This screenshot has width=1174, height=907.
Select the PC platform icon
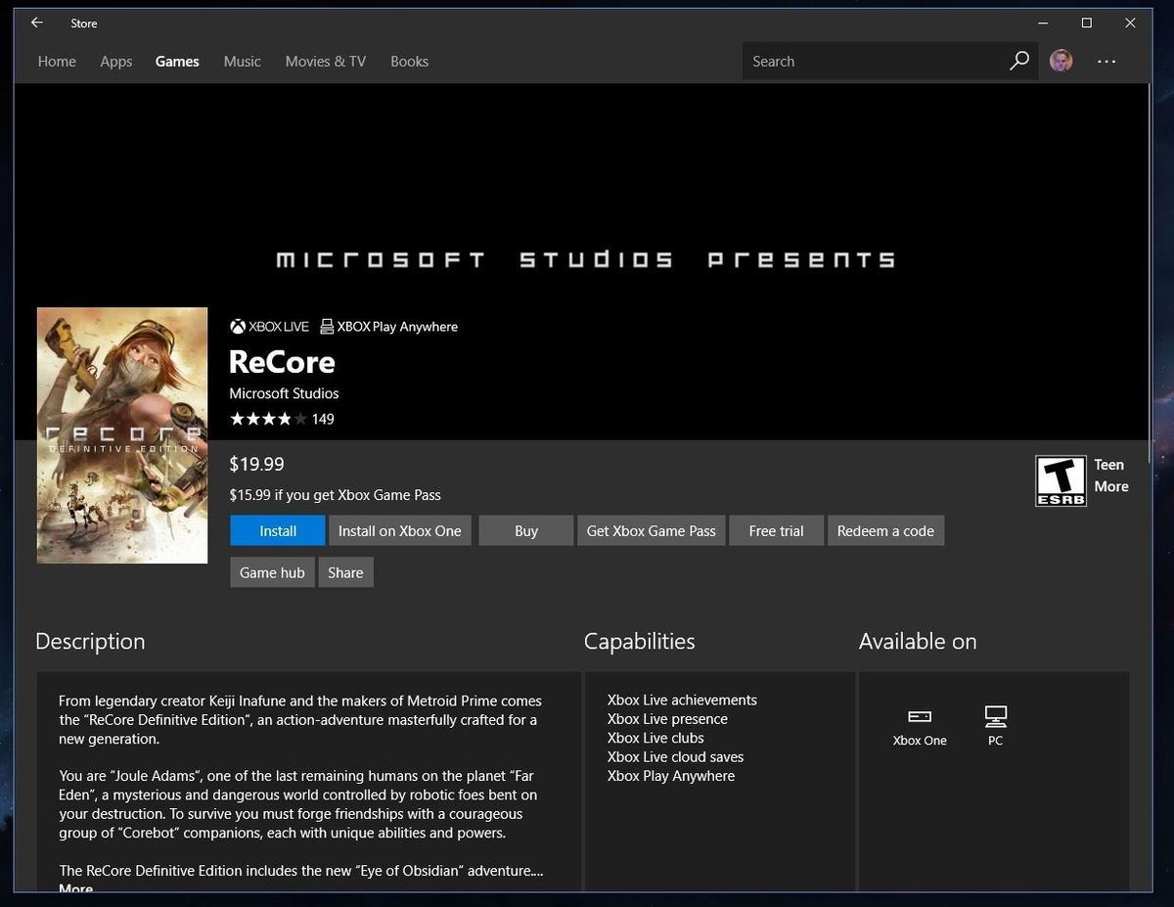coord(995,715)
